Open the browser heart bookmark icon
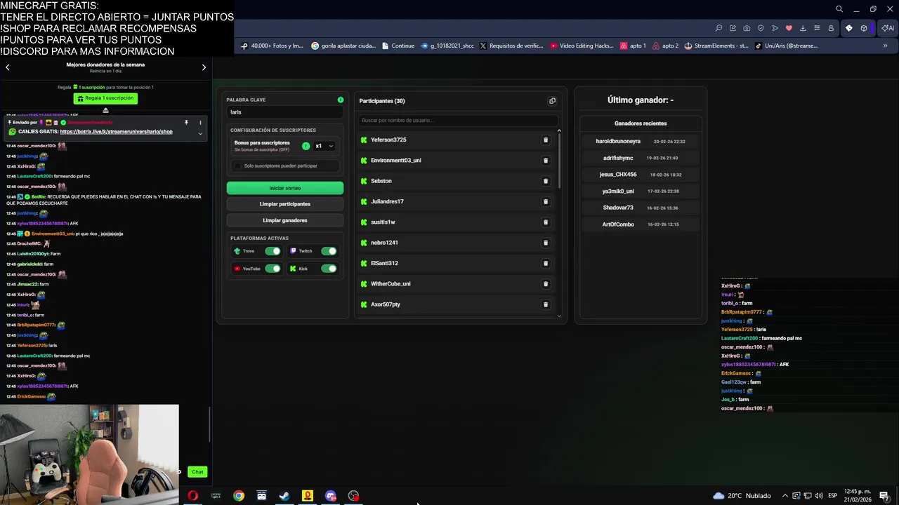This screenshot has width=899, height=505. (x=789, y=28)
